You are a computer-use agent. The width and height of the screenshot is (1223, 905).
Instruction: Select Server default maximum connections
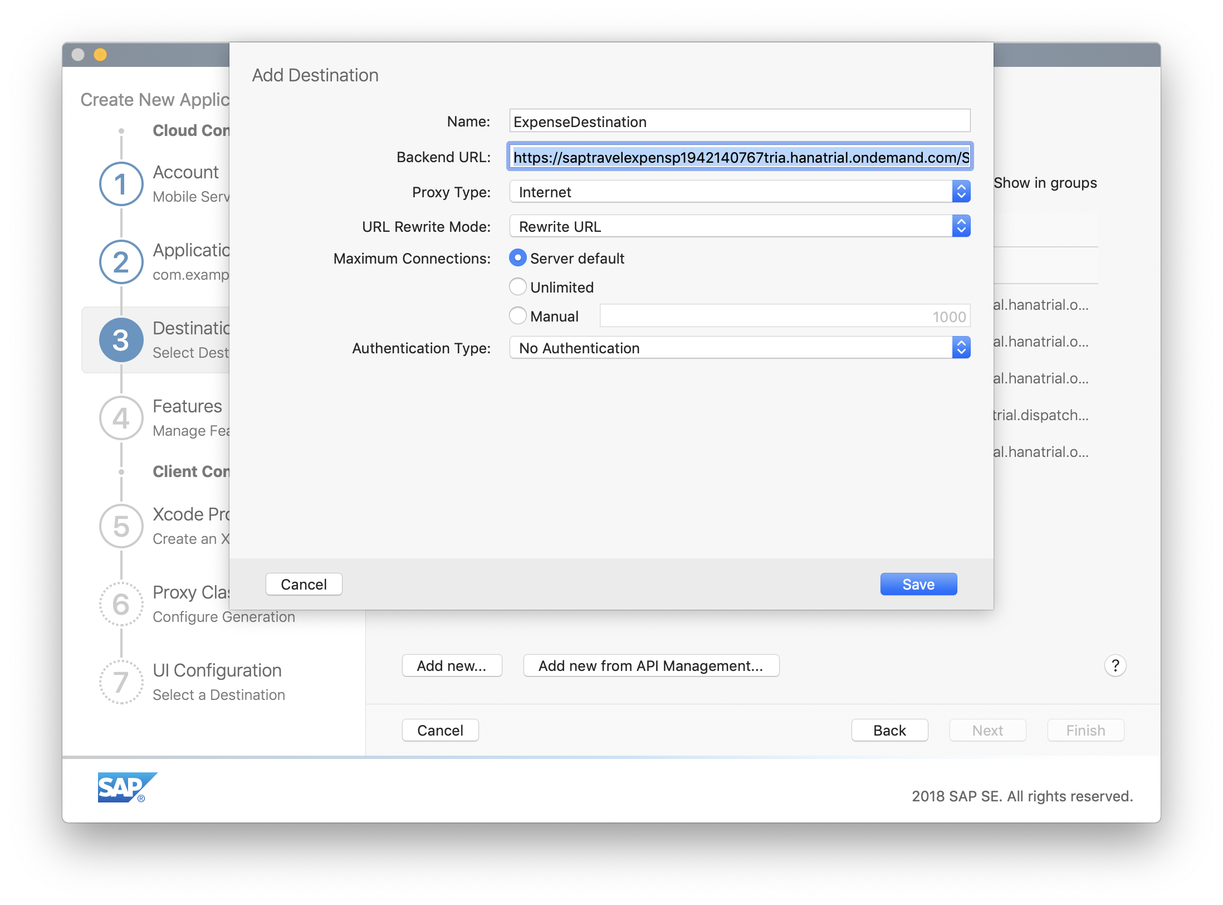click(517, 257)
